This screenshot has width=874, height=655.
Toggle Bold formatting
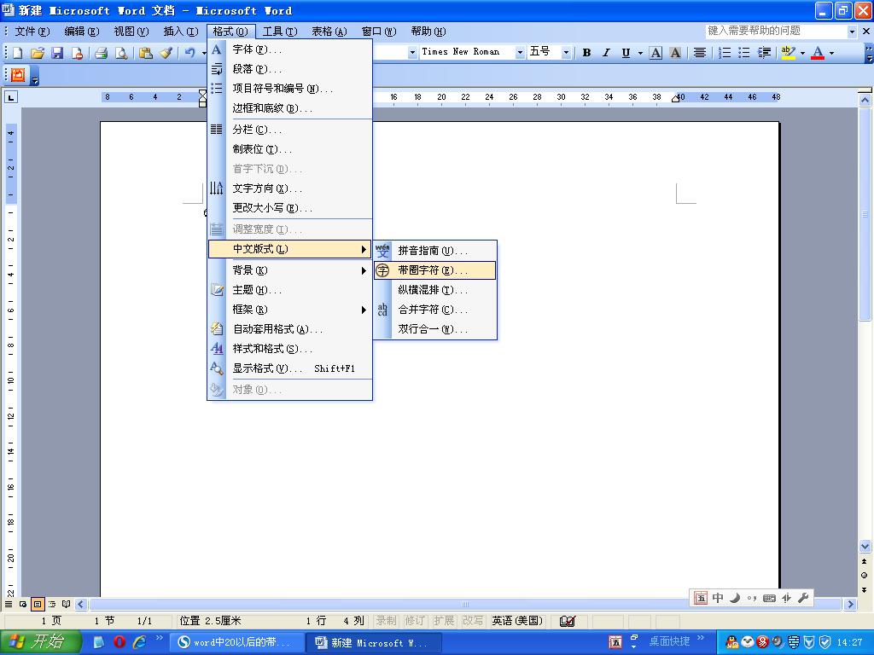(x=587, y=53)
